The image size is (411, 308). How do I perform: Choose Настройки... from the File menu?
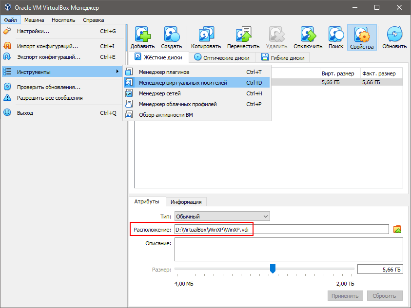coord(62,31)
